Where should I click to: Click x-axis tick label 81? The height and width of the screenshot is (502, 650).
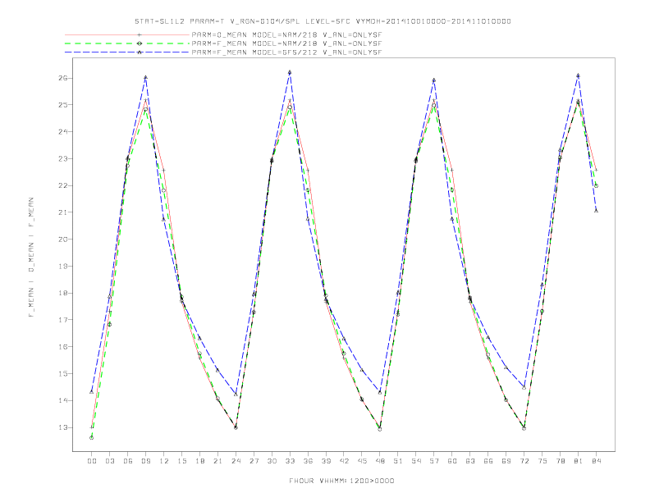coord(579,461)
